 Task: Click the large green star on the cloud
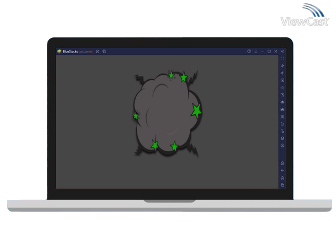coord(196,111)
